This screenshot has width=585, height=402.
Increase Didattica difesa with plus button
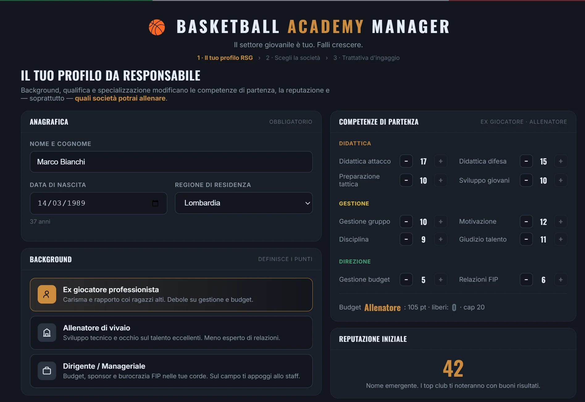tap(561, 161)
